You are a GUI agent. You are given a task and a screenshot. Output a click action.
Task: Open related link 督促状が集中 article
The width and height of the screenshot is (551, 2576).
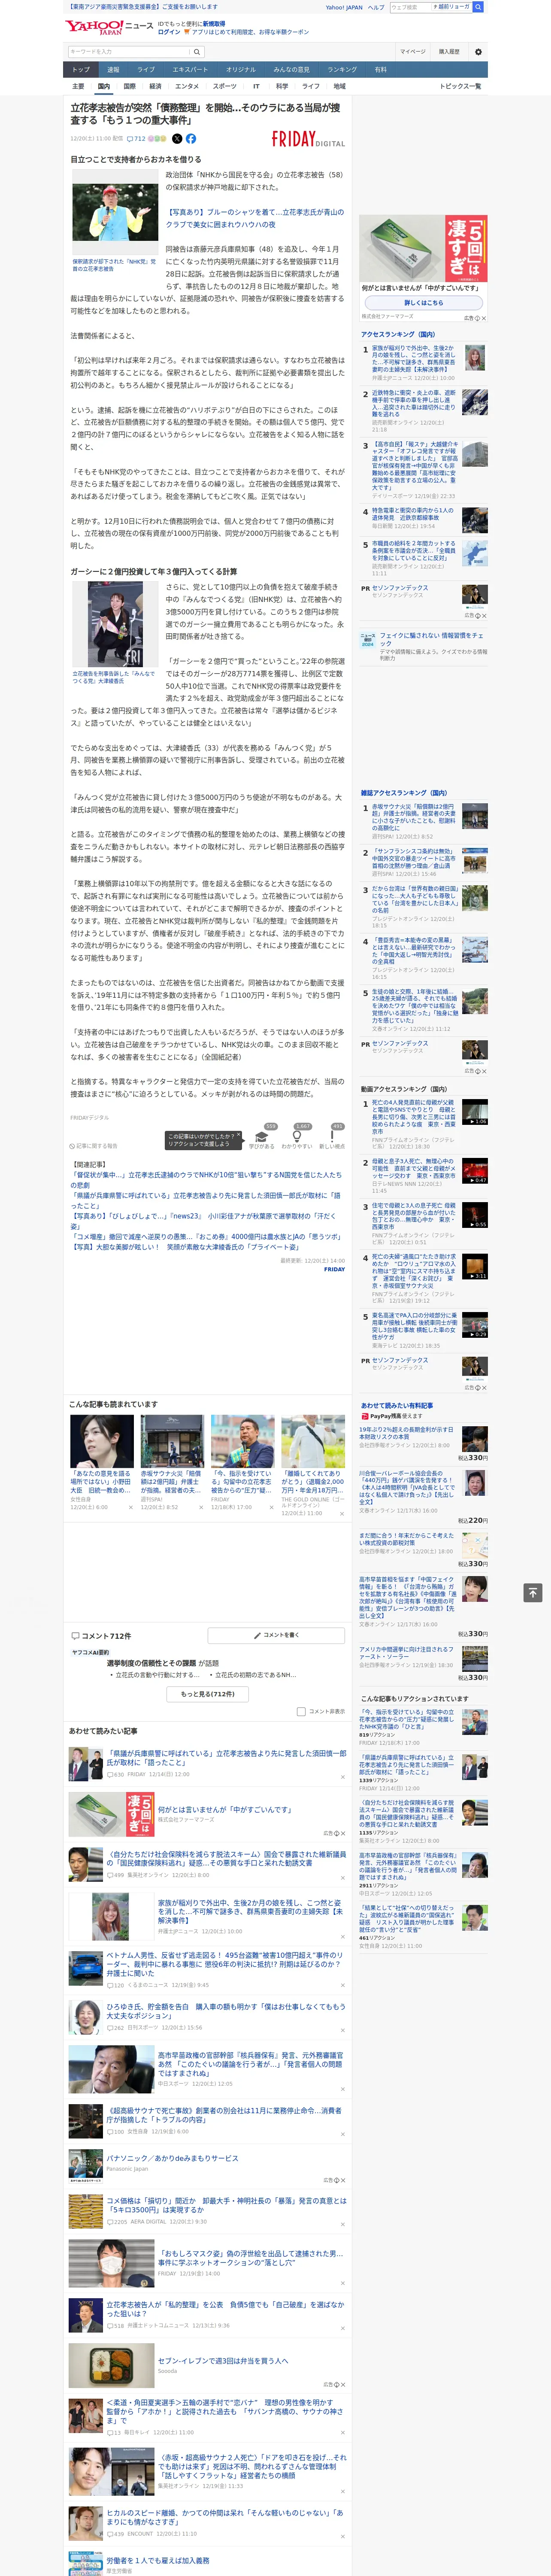pyautogui.click(x=206, y=1179)
